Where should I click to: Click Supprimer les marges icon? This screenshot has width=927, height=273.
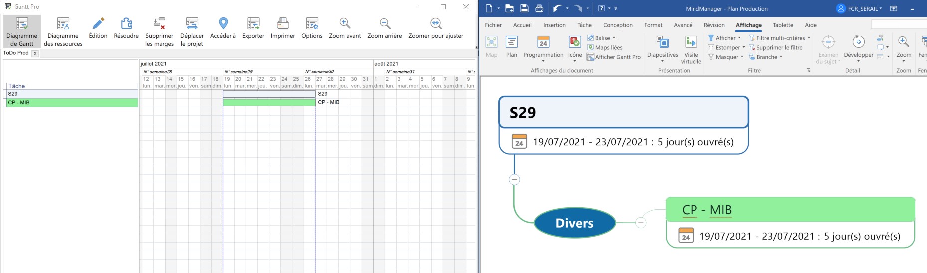159,24
